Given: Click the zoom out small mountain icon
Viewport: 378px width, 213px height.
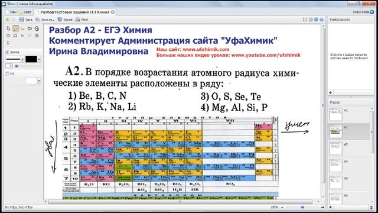Looking at the screenshot, I should coord(282,207).
